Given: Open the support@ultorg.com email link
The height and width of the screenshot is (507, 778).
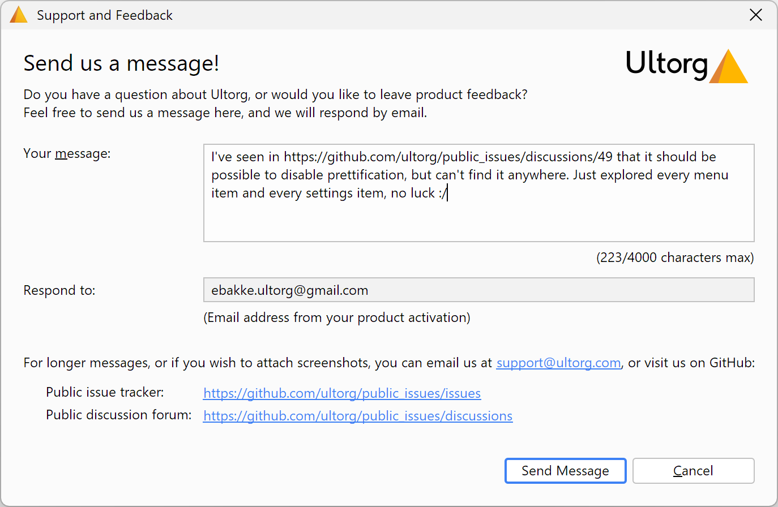Looking at the screenshot, I should [558, 363].
